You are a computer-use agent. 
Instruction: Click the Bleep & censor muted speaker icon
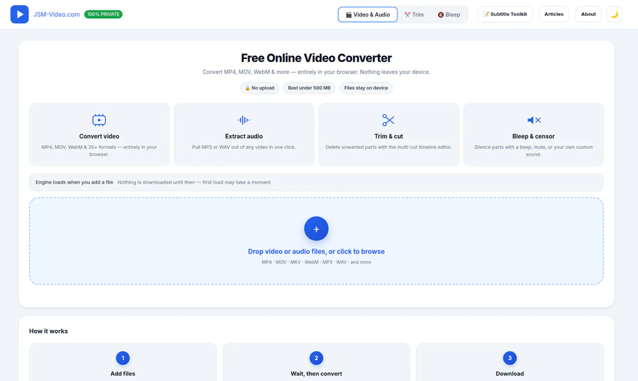click(x=534, y=120)
